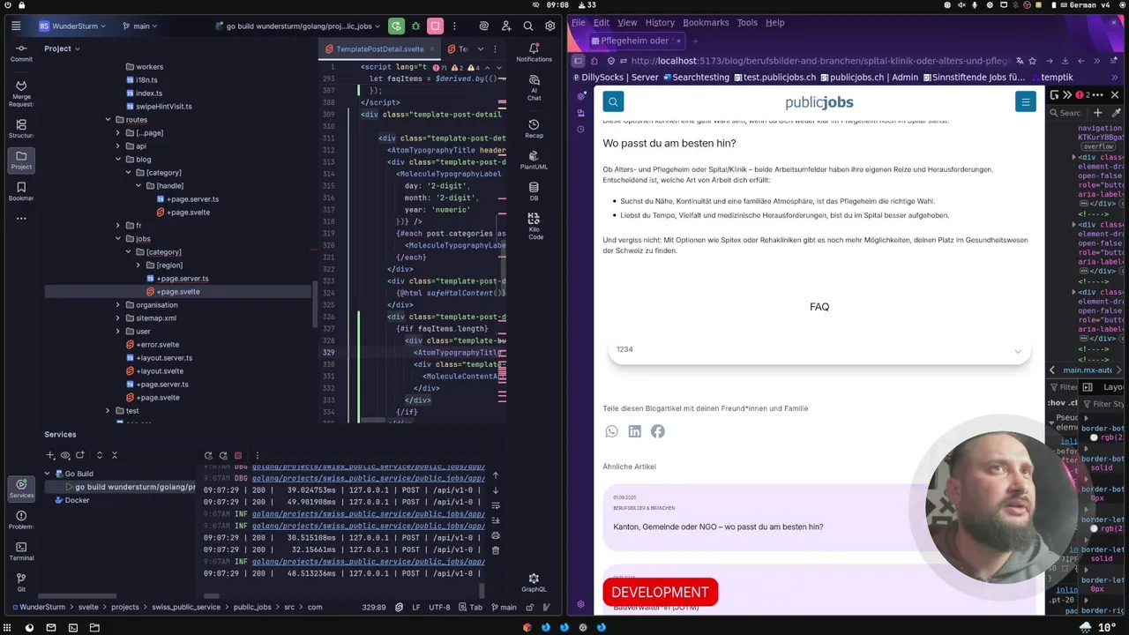Image resolution: width=1129 pixels, height=635 pixels.
Task: Open the DB database panel
Action: click(534, 191)
